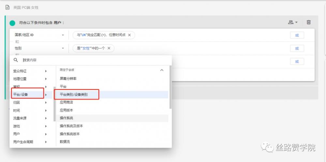Screen dimensions: 326x162
Task: Collapse the 限定于会话 section chevron
Action: pyautogui.click(x=162, y=70)
